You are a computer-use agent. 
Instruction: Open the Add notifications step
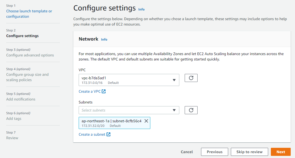point(21,99)
